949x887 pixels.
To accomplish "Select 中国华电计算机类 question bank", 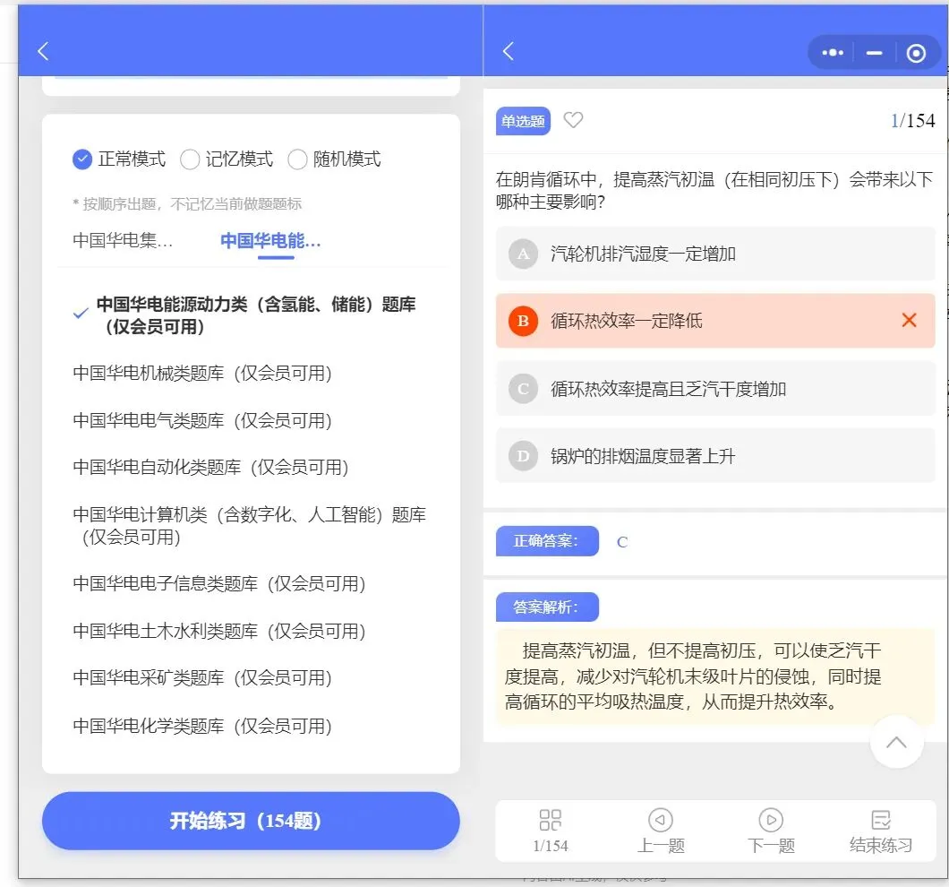I will (249, 525).
